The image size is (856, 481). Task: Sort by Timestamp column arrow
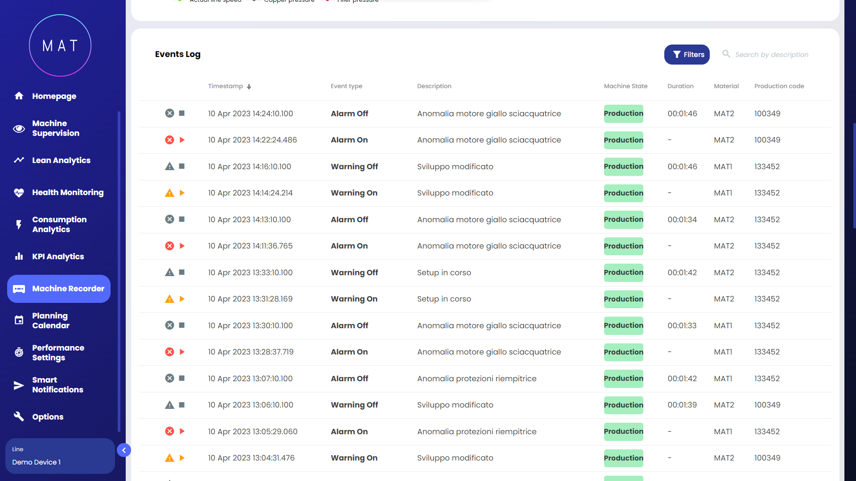[249, 86]
